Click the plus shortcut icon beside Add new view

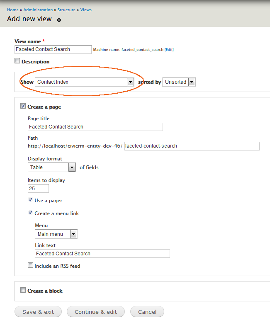(59, 20)
